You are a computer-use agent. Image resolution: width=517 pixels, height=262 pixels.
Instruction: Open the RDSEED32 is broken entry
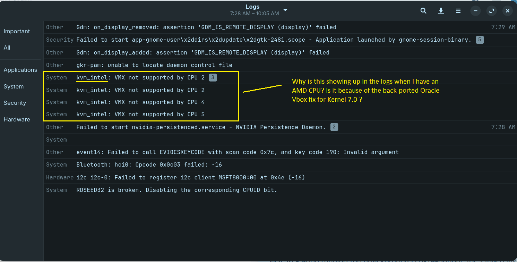(x=280, y=190)
